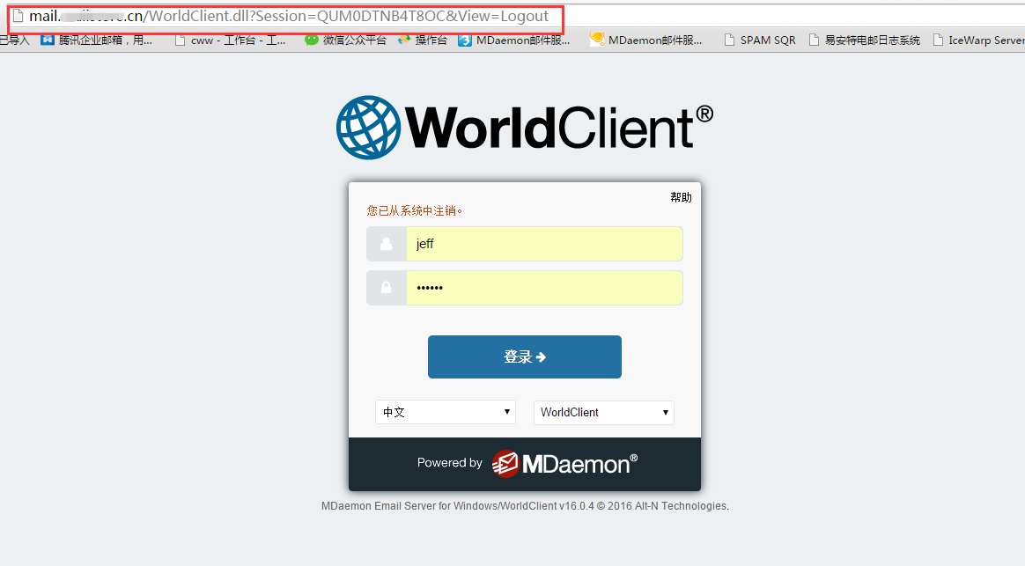Click the user silhouette icon beside username
1025x566 pixels.
(x=387, y=244)
